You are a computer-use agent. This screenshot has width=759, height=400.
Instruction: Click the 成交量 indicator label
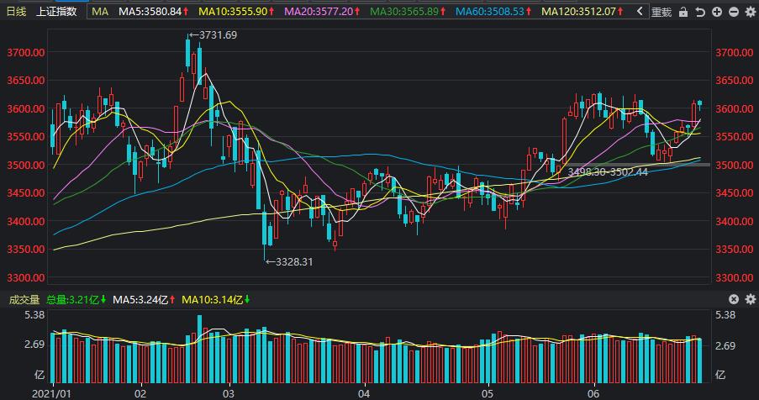[x=24, y=300]
